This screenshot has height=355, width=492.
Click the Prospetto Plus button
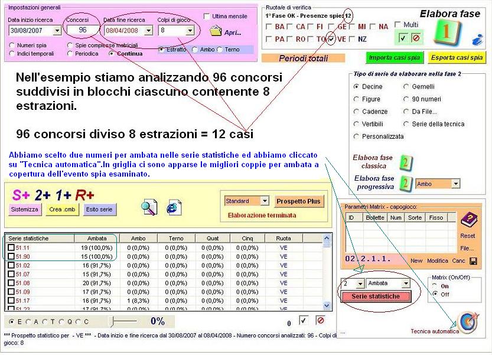[298, 201]
